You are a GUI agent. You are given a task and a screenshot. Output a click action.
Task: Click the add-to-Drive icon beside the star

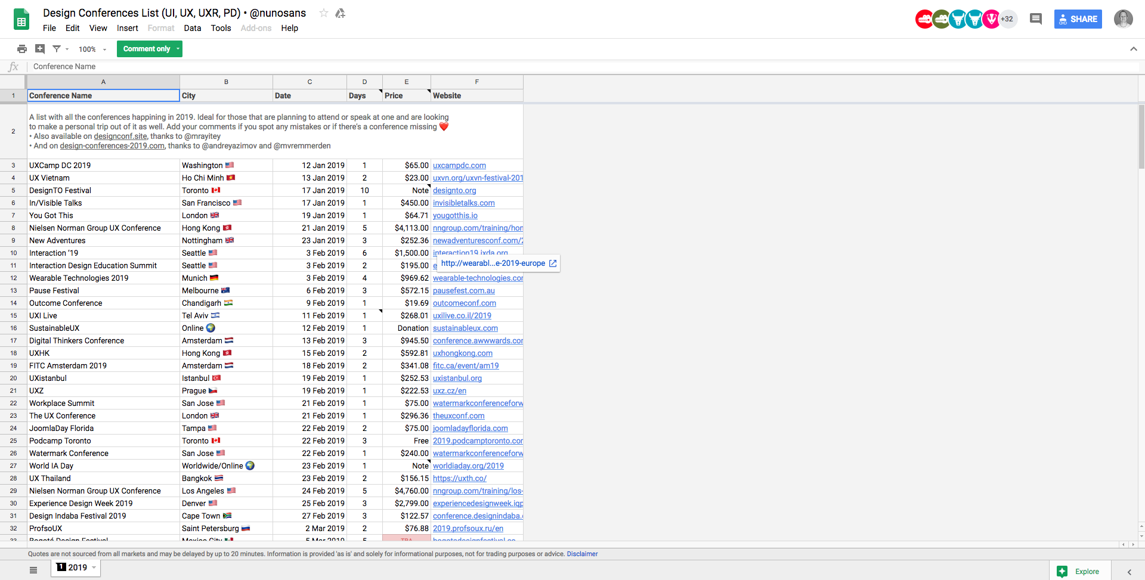[x=341, y=13]
